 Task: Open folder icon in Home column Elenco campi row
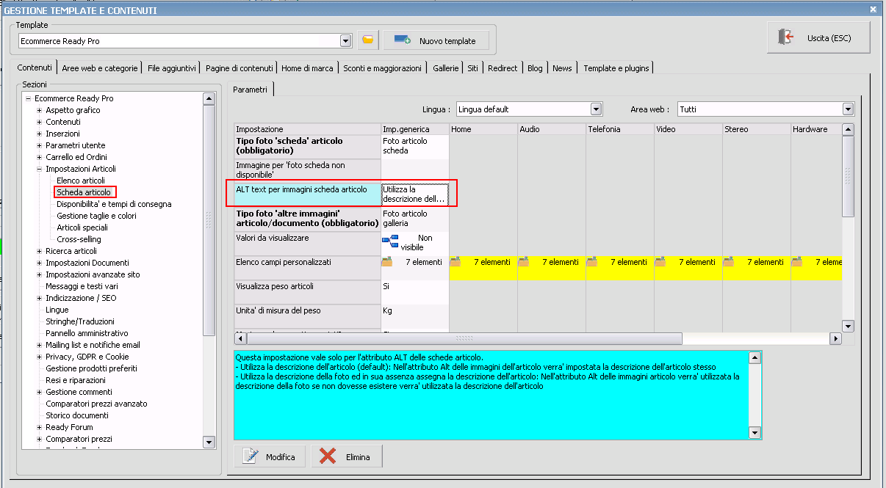(x=455, y=262)
